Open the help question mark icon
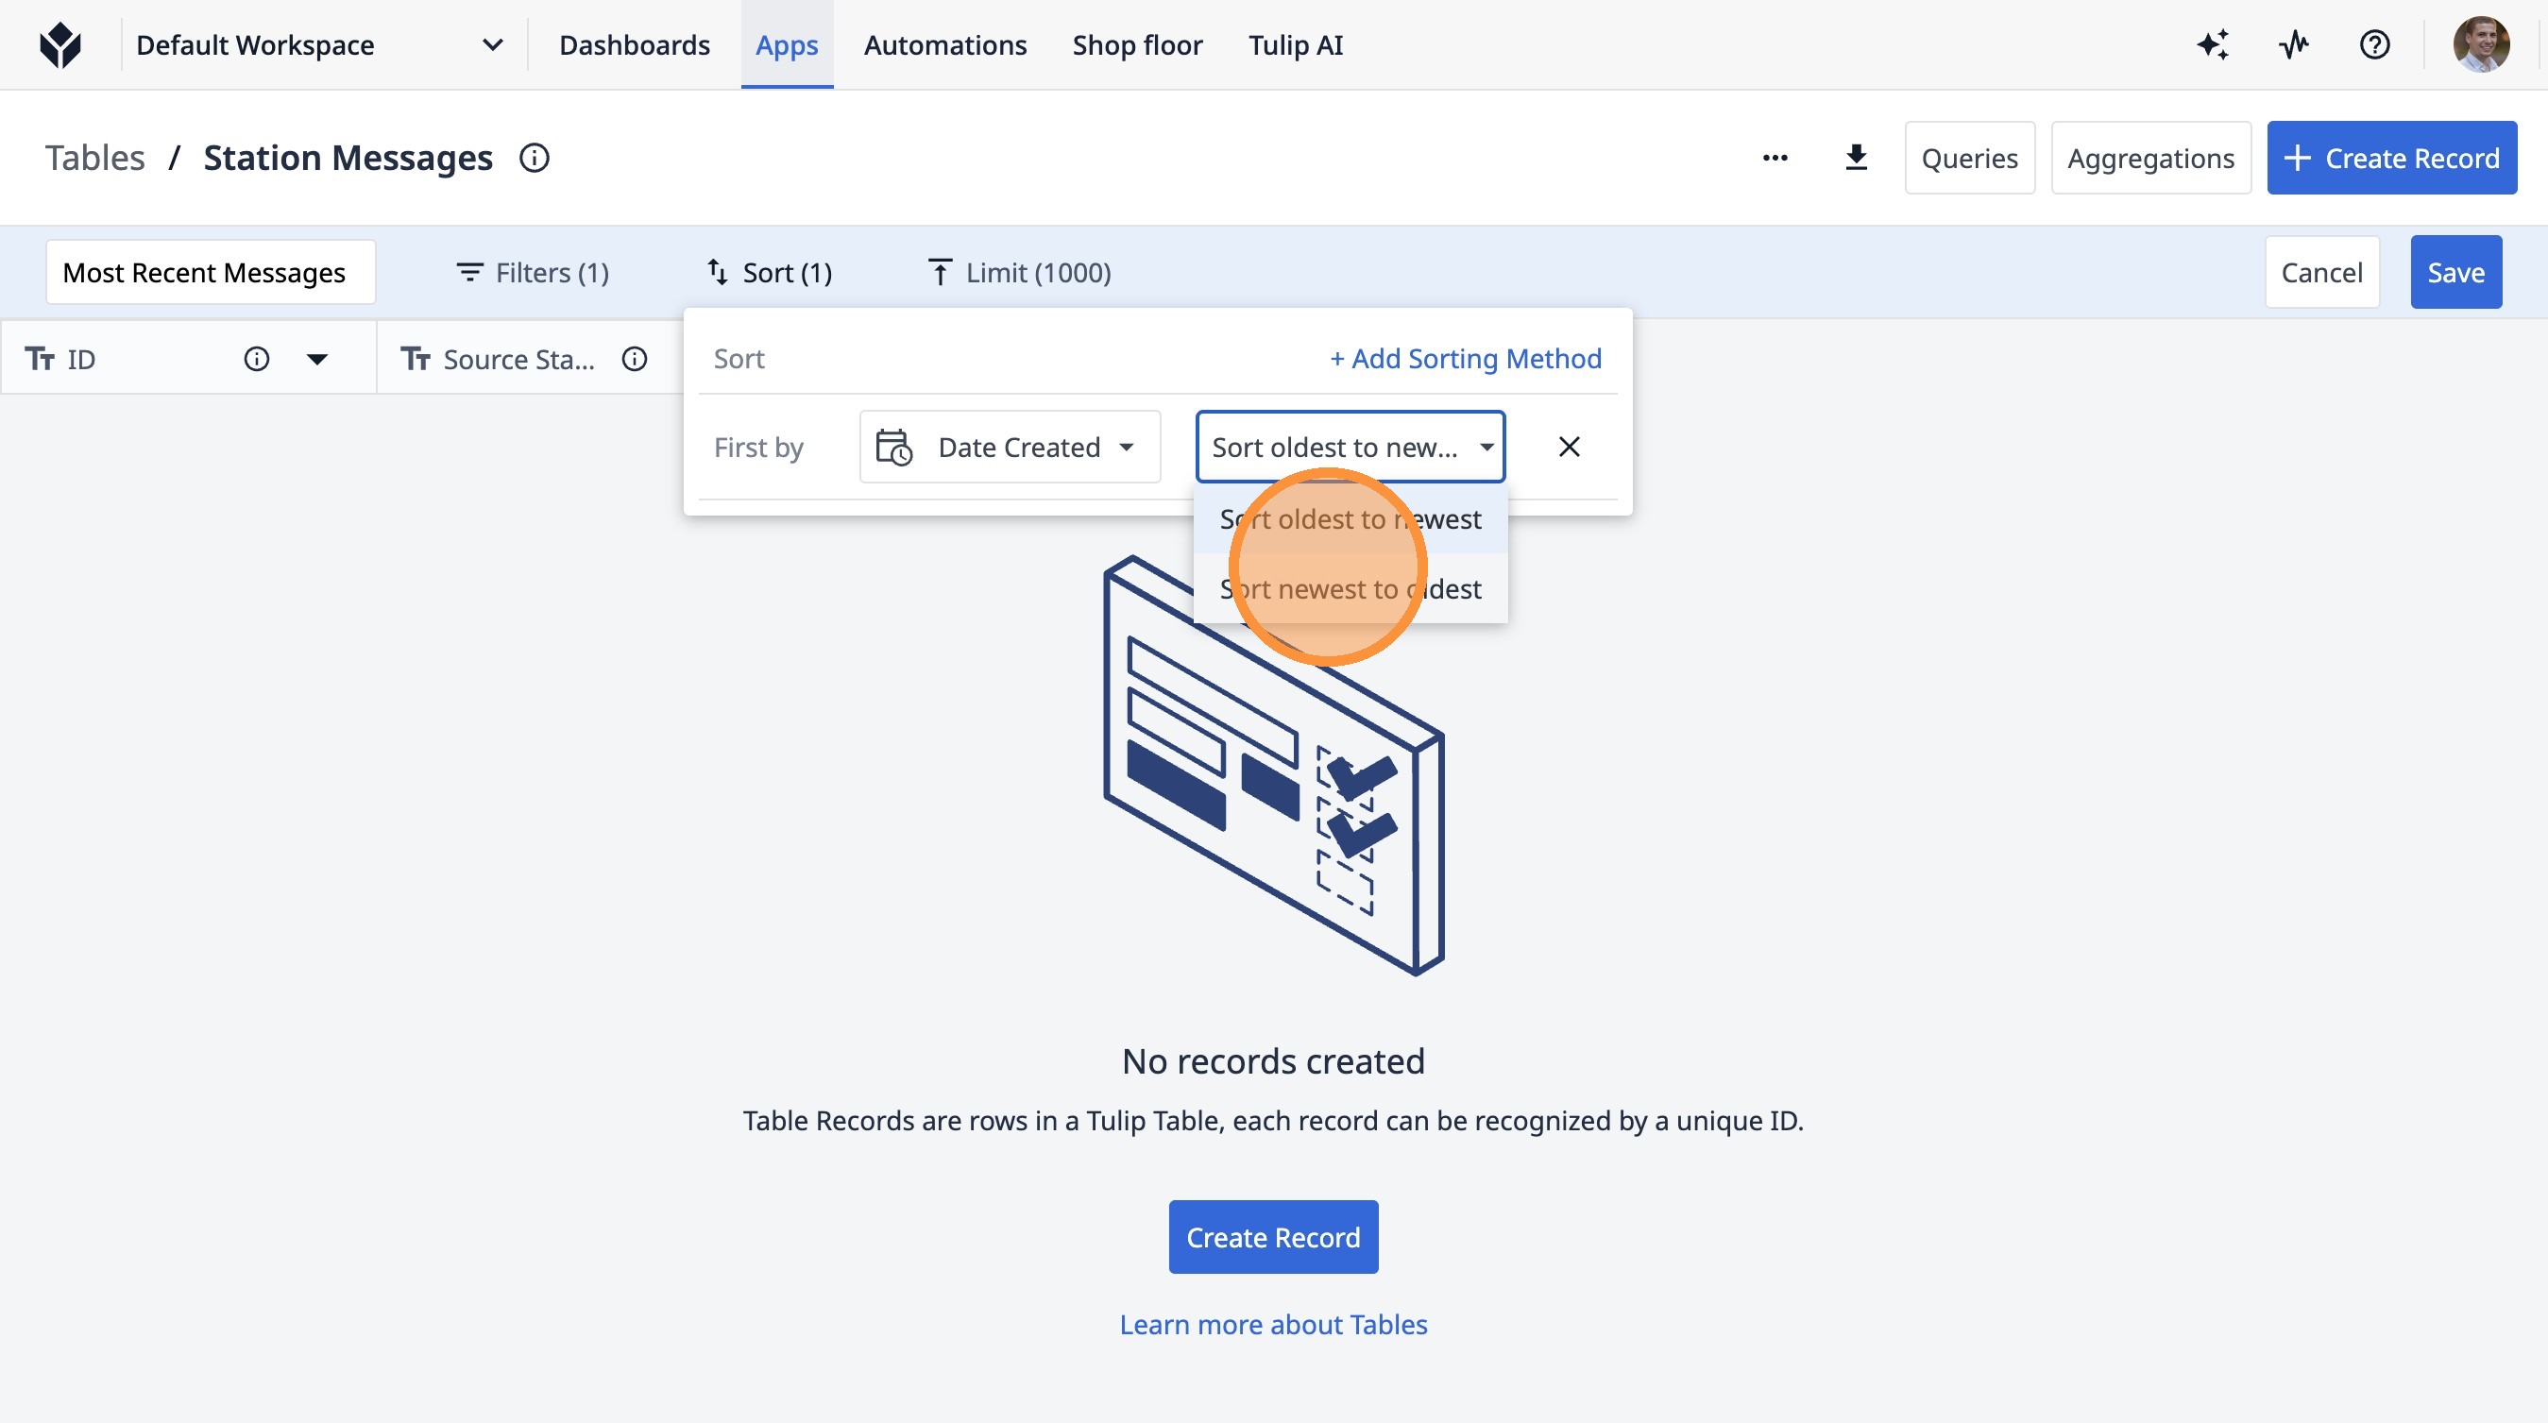Image resolution: width=2548 pixels, height=1423 pixels. tap(2374, 45)
